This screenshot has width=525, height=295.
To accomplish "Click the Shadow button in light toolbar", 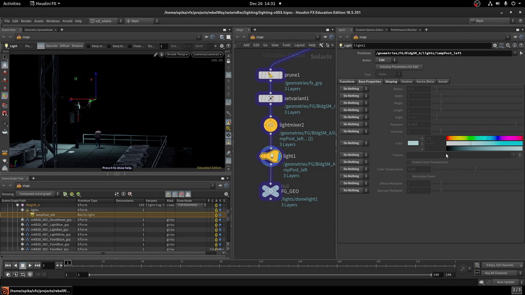I will click(x=77, y=46).
